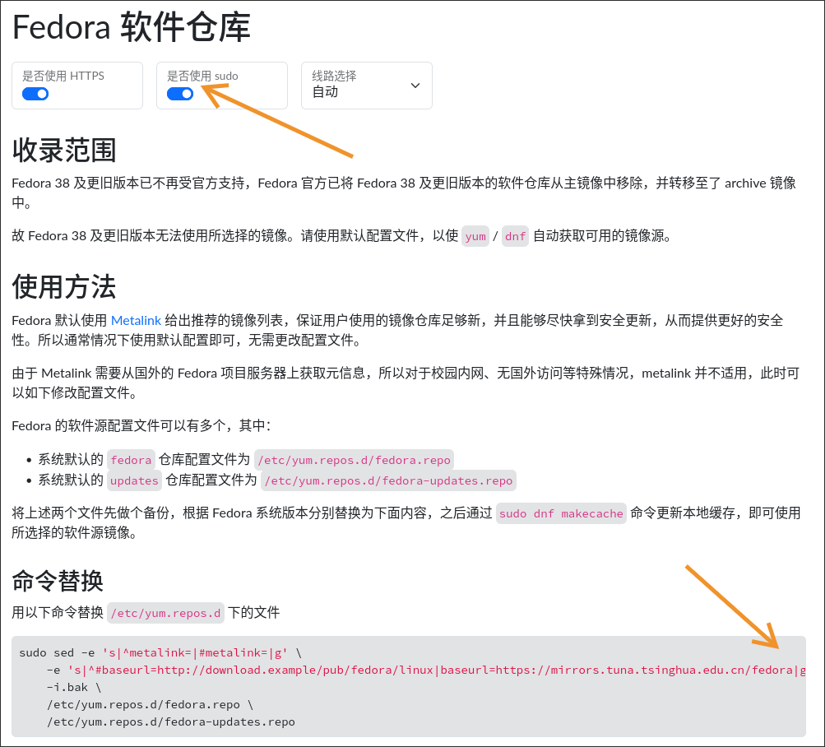Click the 'sudo dnf makecache' inline code
Image resolution: width=825 pixels, height=747 pixels.
[561, 513]
